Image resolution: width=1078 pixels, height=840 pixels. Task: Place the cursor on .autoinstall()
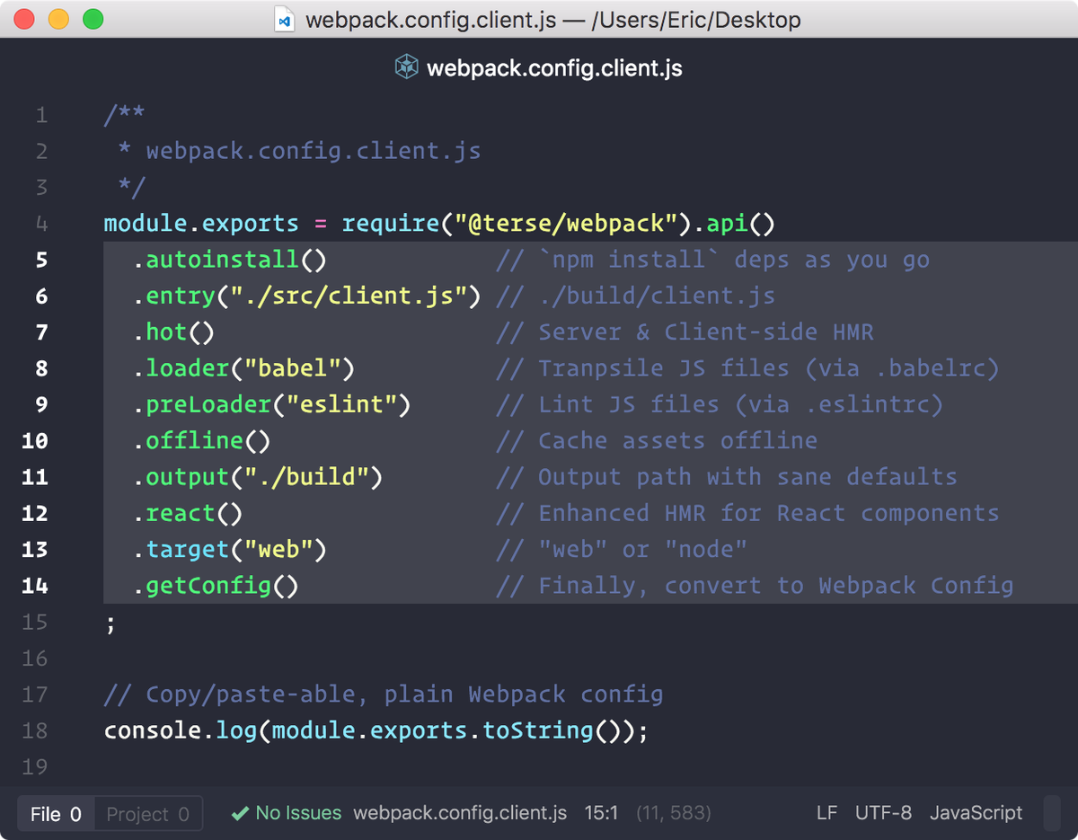click(x=229, y=260)
